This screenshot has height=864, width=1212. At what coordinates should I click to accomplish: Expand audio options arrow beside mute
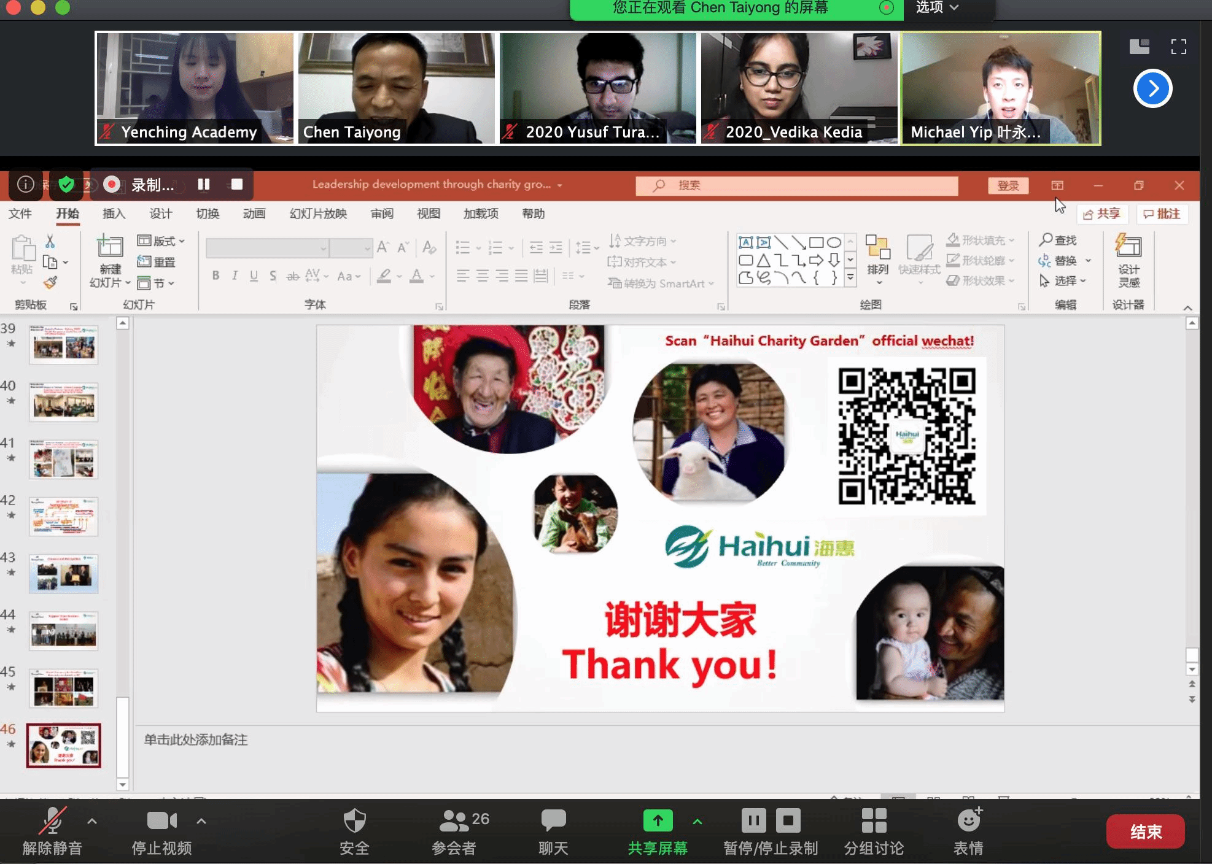(92, 820)
